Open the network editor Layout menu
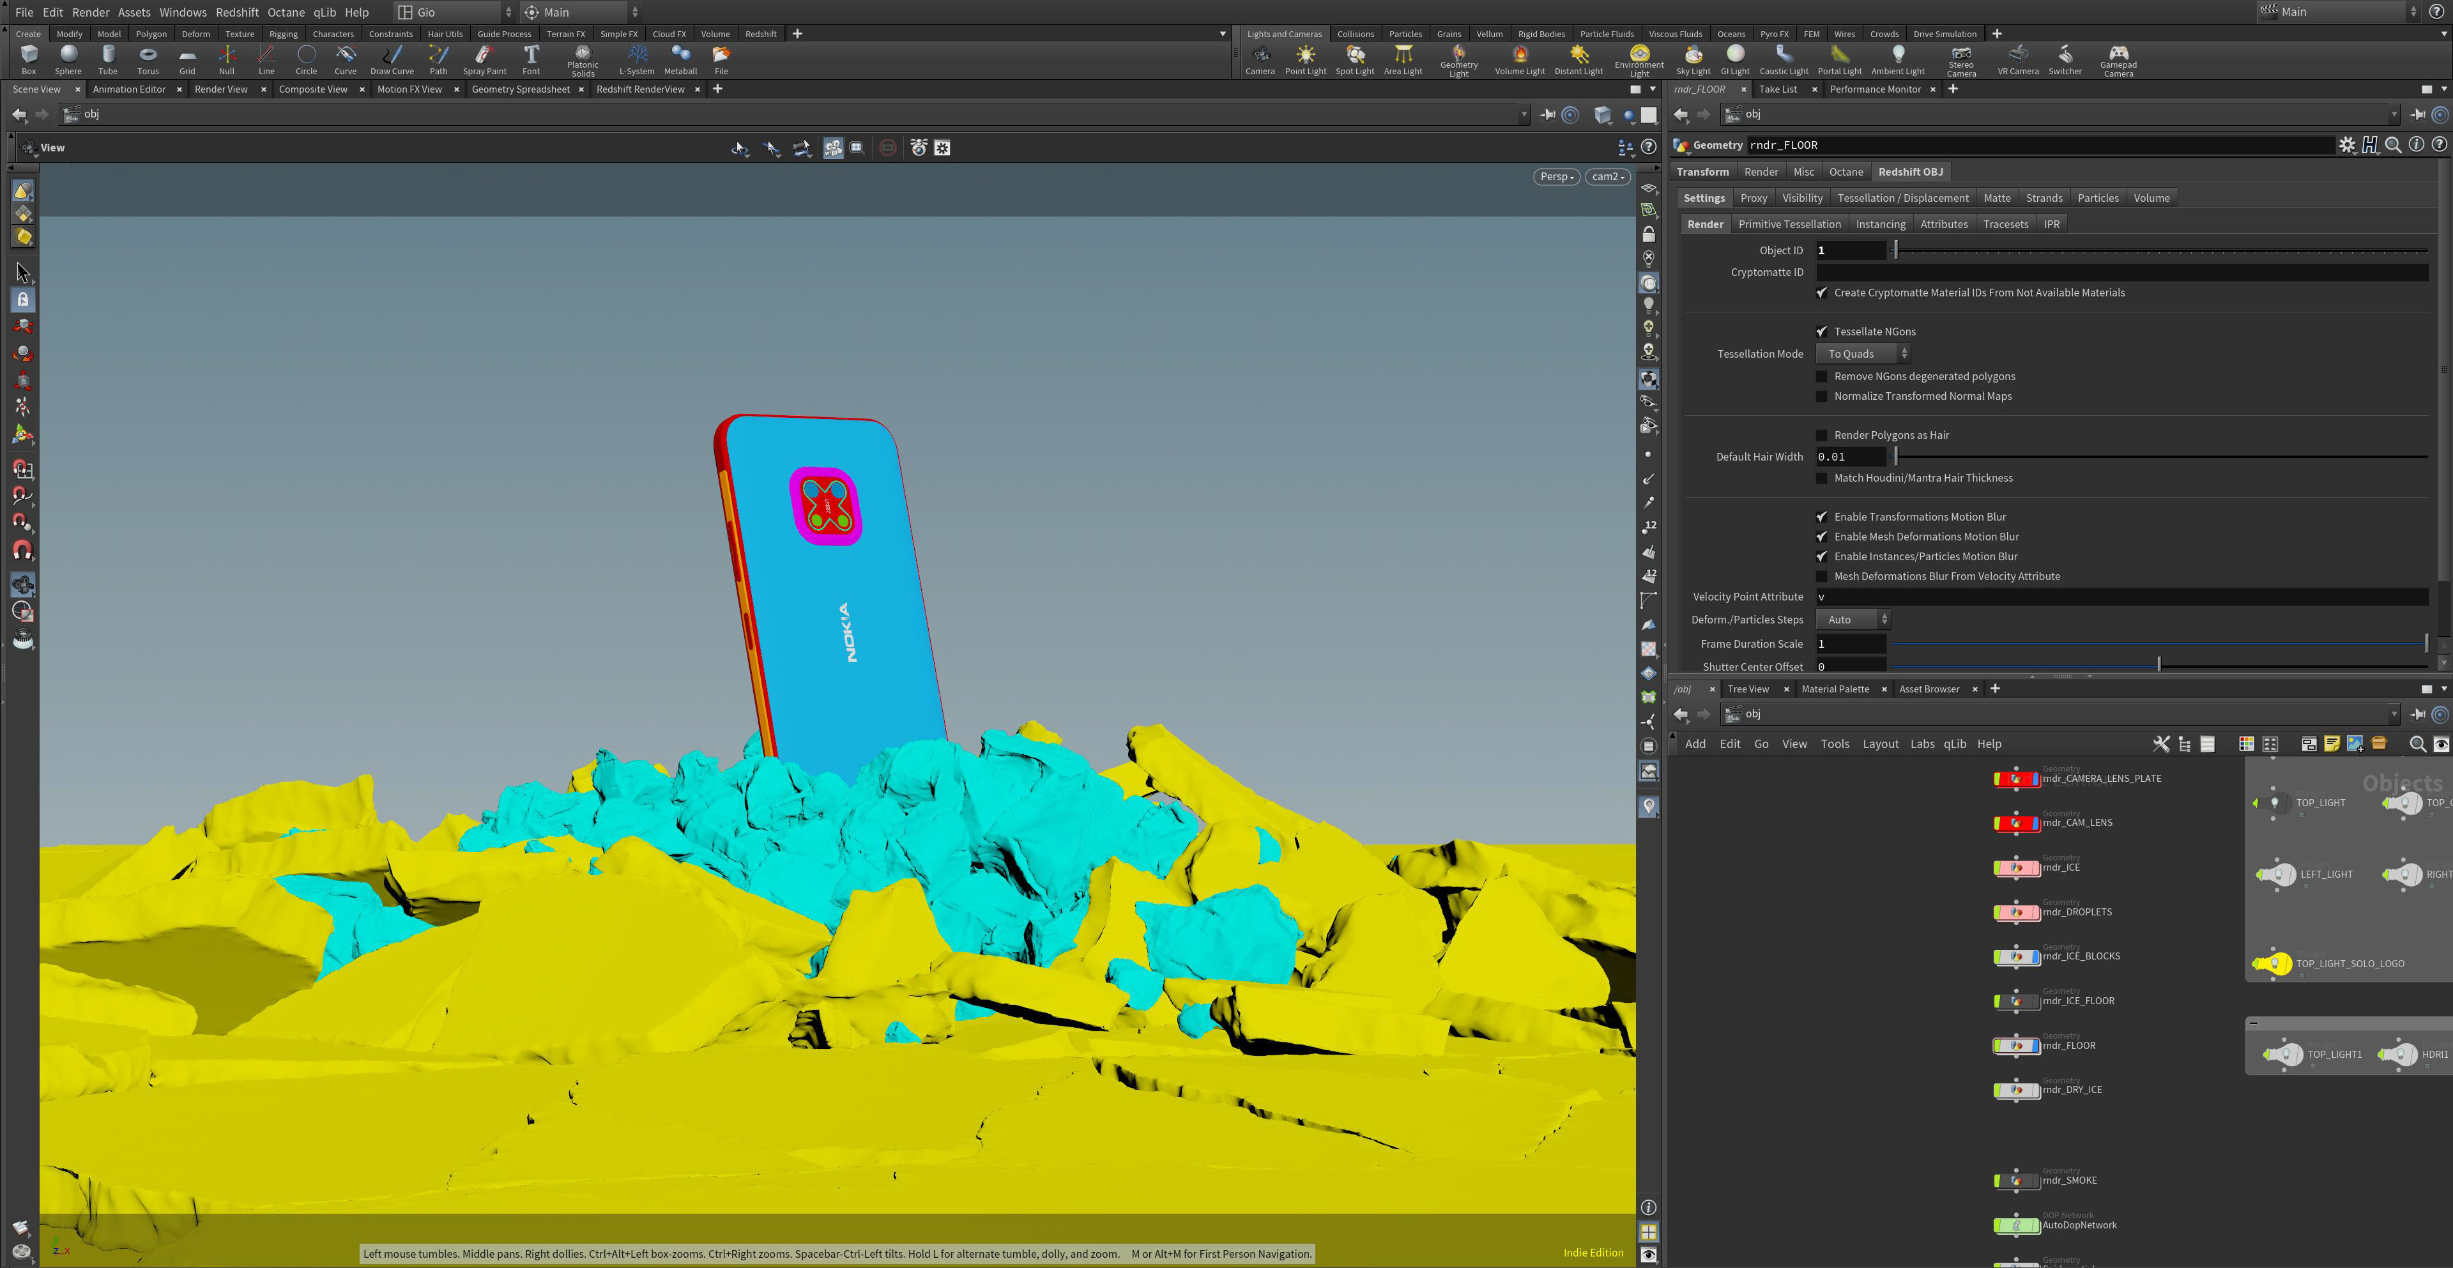Screen dimensions: 2453x1268 [x=1880, y=744]
